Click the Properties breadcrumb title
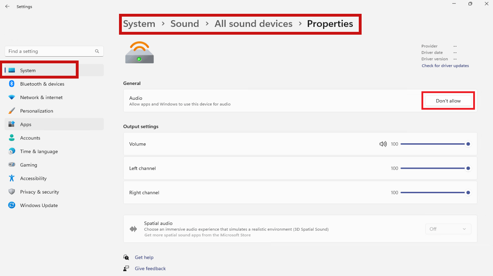 point(330,24)
